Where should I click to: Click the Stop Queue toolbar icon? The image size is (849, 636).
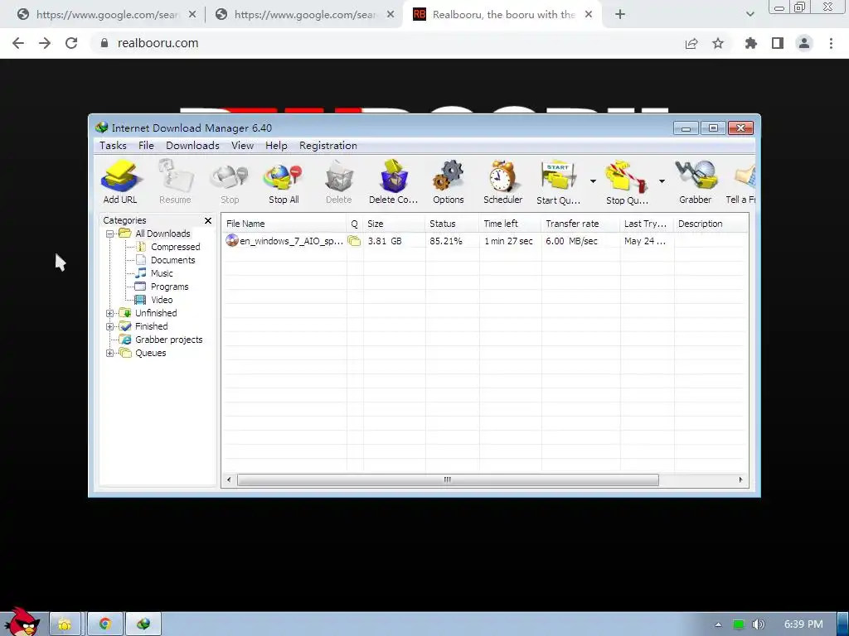(x=627, y=181)
